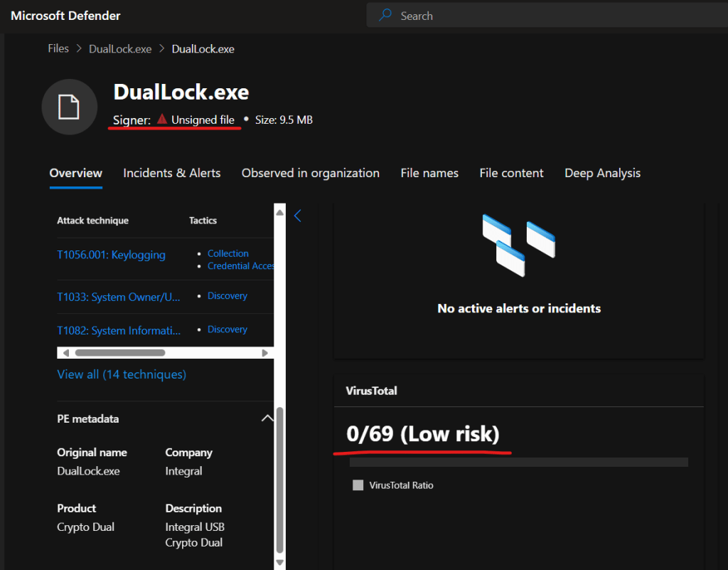This screenshot has width=728, height=570.
Task: Click the file document icon beside DualLock.exe
Action: click(69, 107)
